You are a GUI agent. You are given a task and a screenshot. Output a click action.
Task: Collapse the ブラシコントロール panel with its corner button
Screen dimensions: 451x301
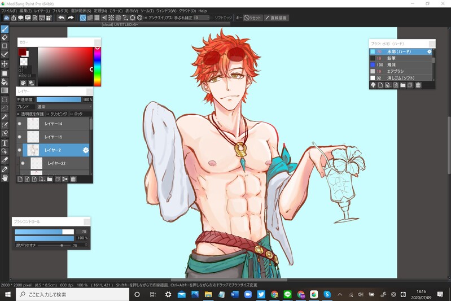[87, 221]
